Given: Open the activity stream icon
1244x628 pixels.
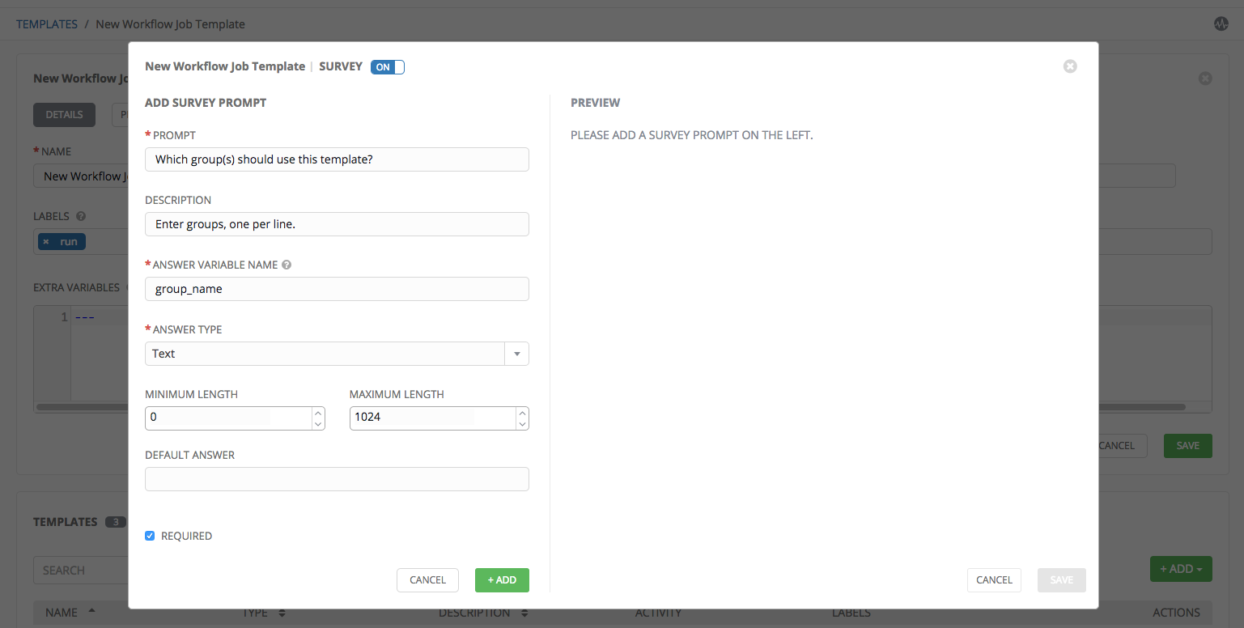Looking at the screenshot, I should coord(1221,23).
